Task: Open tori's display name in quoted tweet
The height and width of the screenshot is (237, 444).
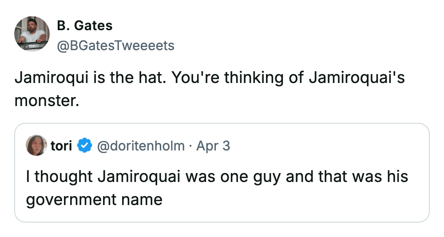Action: pyautogui.click(x=61, y=145)
